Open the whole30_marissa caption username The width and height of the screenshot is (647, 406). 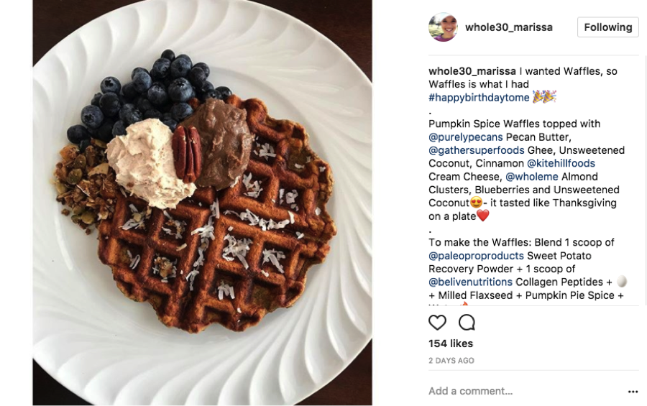click(x=472, y=71)
